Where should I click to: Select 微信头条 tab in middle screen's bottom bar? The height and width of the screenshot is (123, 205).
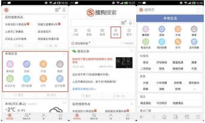(x=94, y=116)
